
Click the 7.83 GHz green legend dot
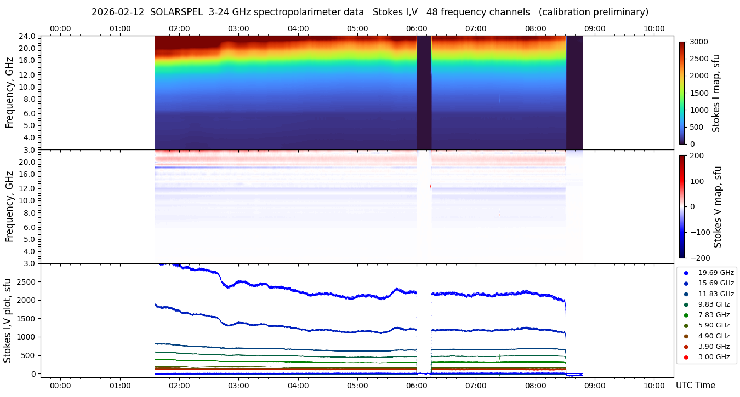click(x=686, y=315)
